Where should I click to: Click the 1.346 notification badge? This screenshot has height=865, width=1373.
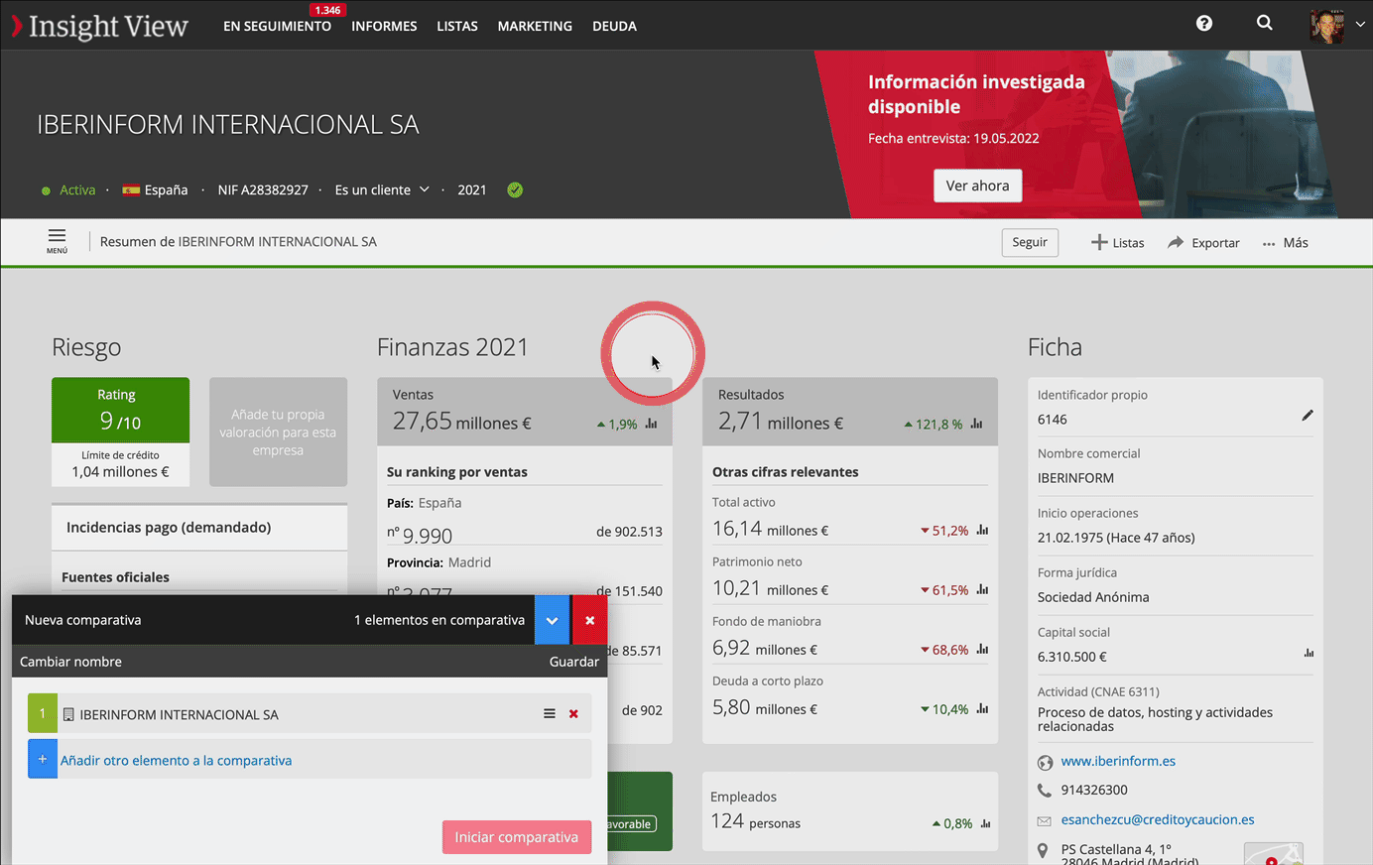point(327,10)
